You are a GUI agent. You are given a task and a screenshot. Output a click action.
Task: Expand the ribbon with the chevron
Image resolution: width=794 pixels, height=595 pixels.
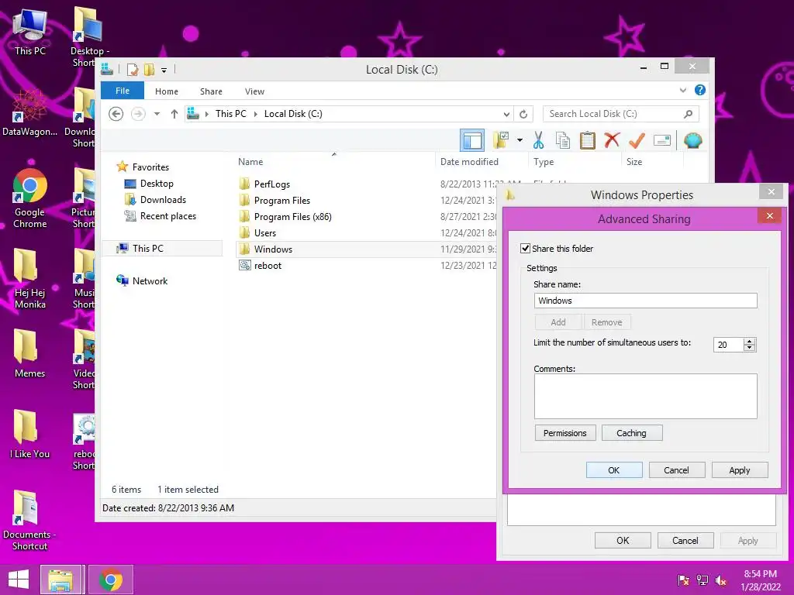click(683, 90)
